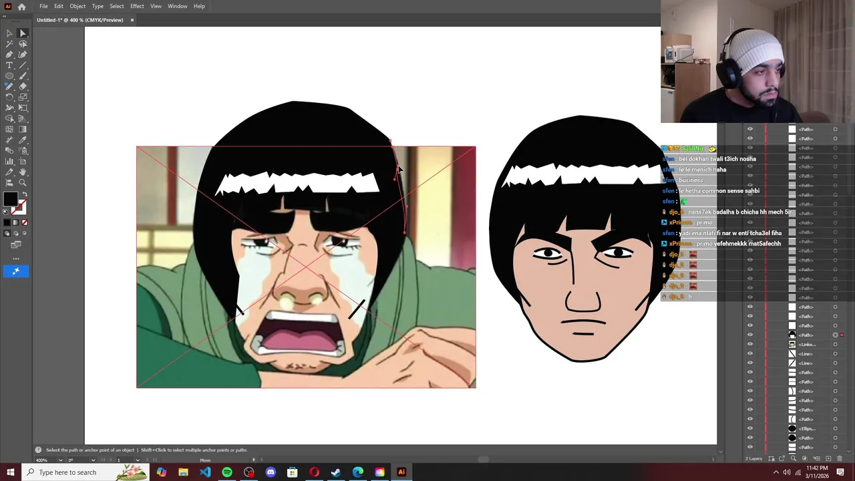Choose the Lasso tool

pos(23,43)
